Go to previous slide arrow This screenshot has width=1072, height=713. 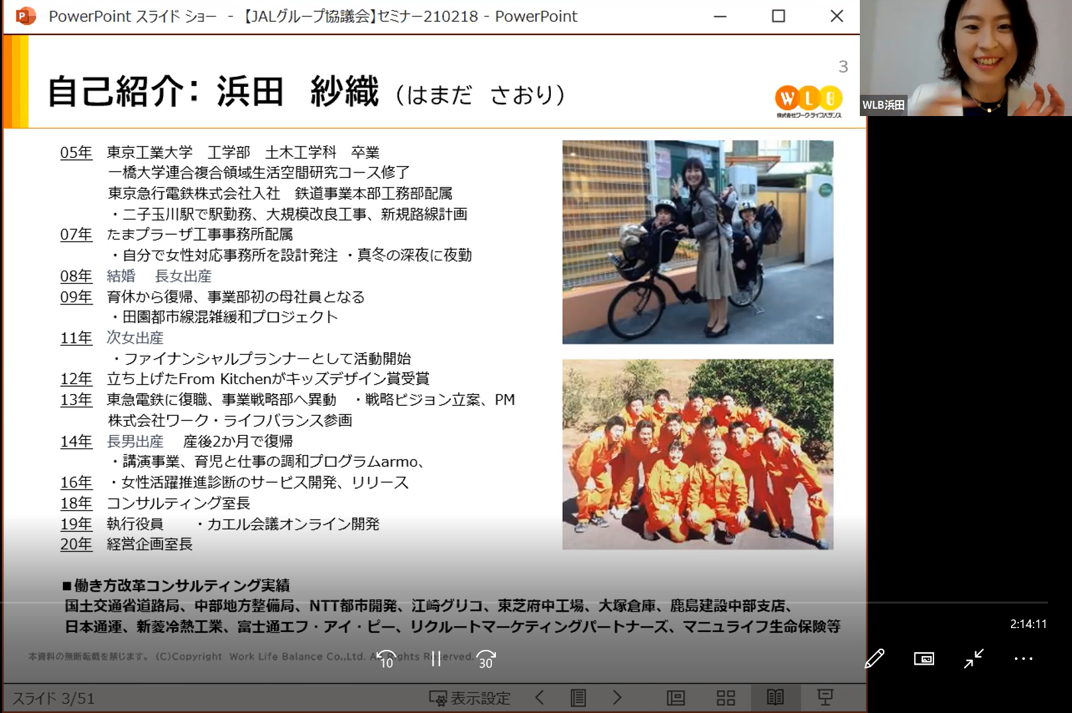[x=540, y=697]
